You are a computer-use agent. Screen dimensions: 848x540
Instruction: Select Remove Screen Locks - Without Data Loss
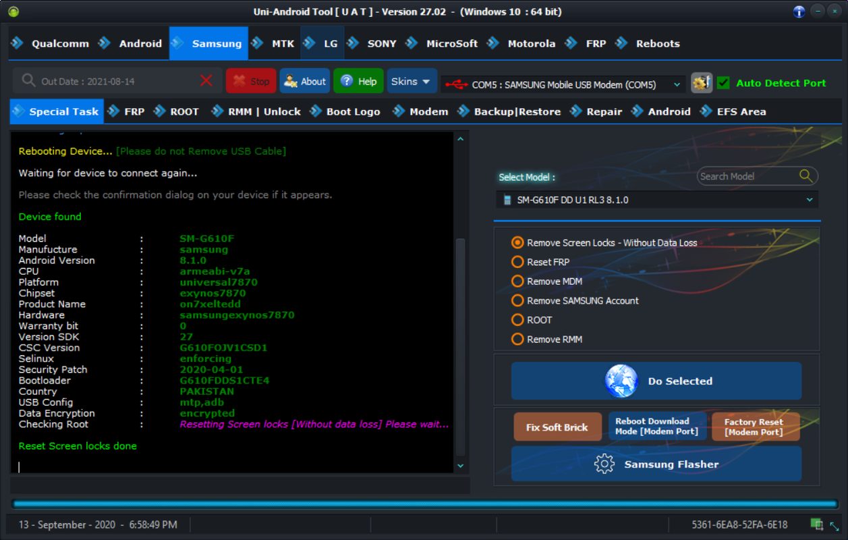(x=517, y=242)
